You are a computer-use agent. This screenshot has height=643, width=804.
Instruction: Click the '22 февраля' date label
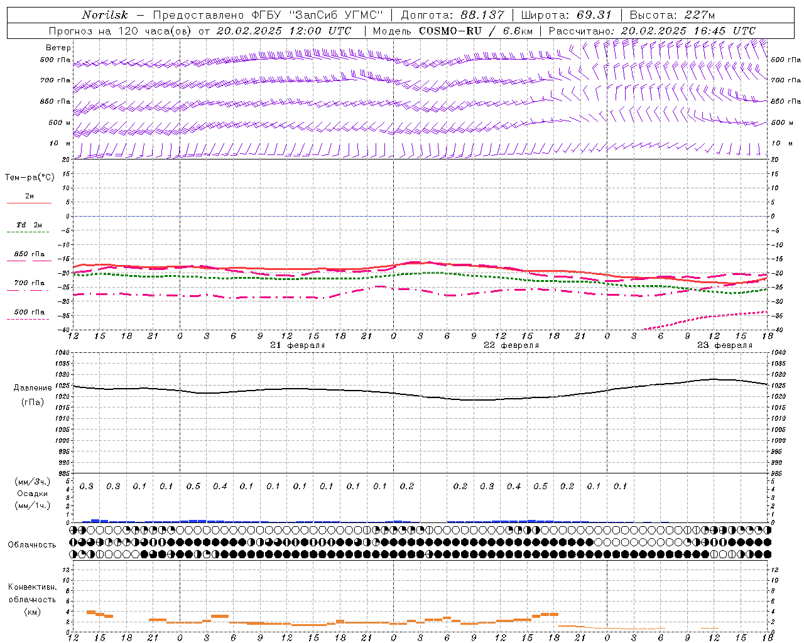click(x=511, y=345)
